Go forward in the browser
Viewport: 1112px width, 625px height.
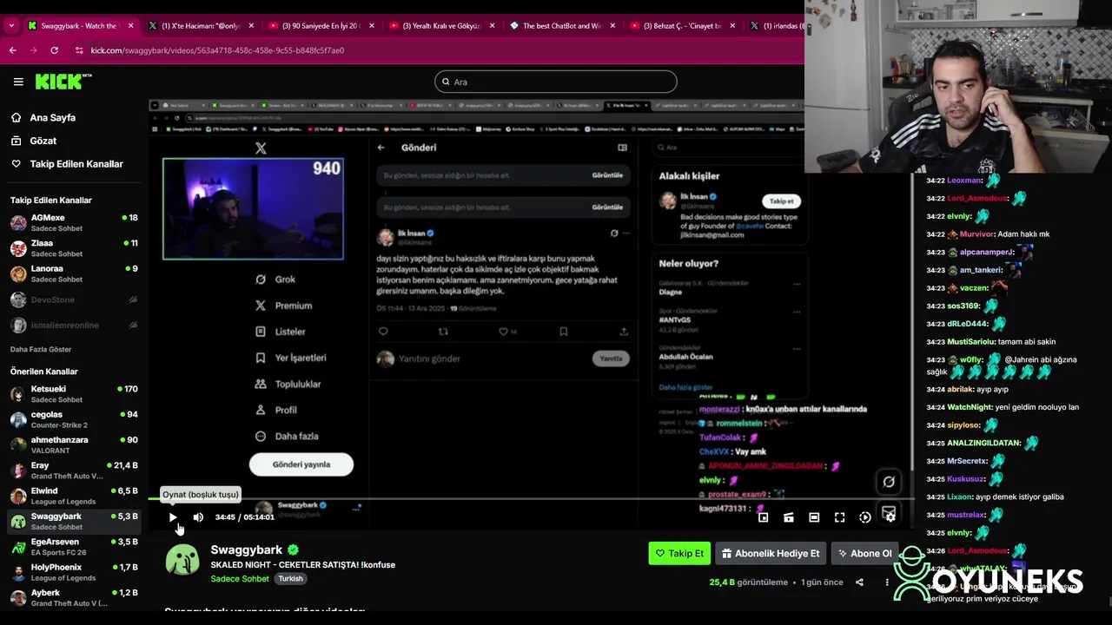click(34, 50)
